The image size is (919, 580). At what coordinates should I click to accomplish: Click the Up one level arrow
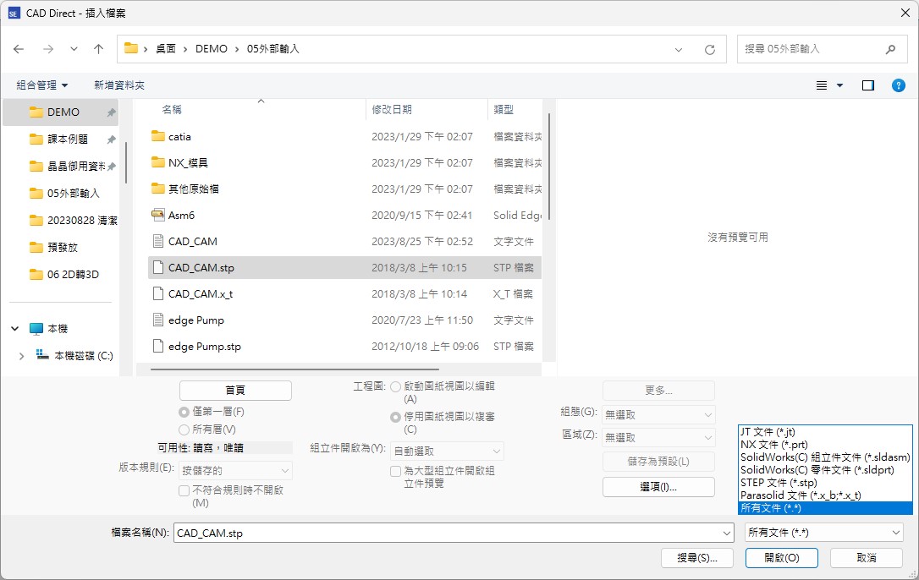coord(98,49)
